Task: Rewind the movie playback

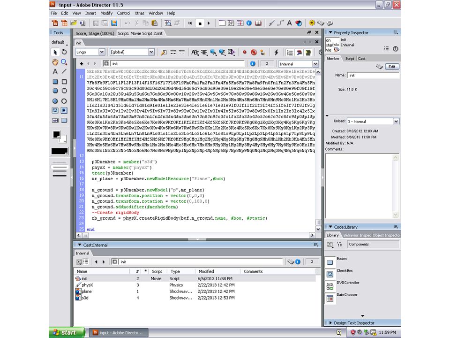Action: click(190, 23)
